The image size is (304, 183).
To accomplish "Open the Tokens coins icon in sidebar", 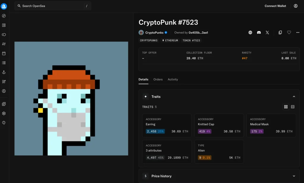I will point(4,35).
